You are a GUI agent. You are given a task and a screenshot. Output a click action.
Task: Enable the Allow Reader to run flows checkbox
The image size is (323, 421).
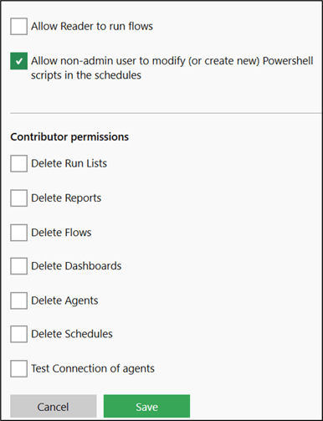pyautogui.click(x=18, y=26)
